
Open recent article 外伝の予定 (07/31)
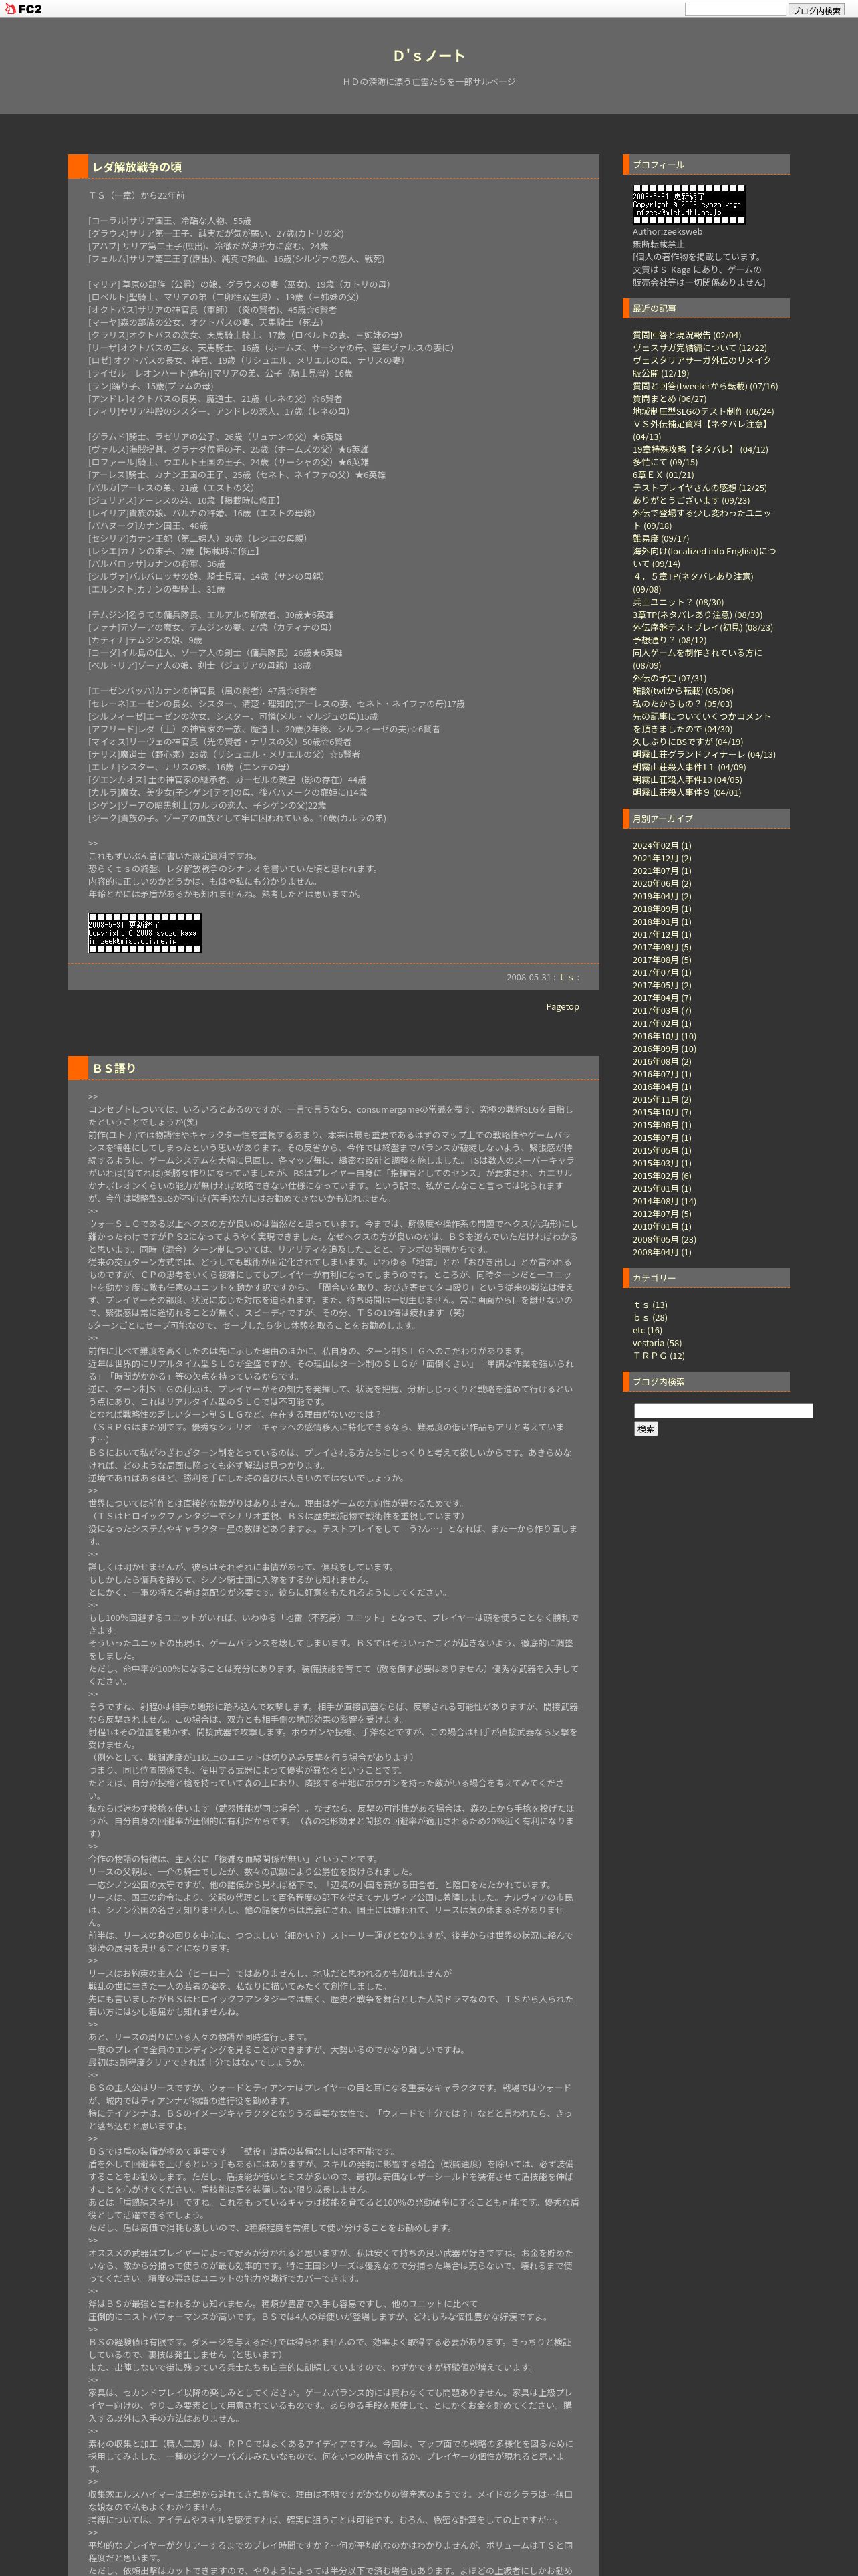click(x=669, y=679)
